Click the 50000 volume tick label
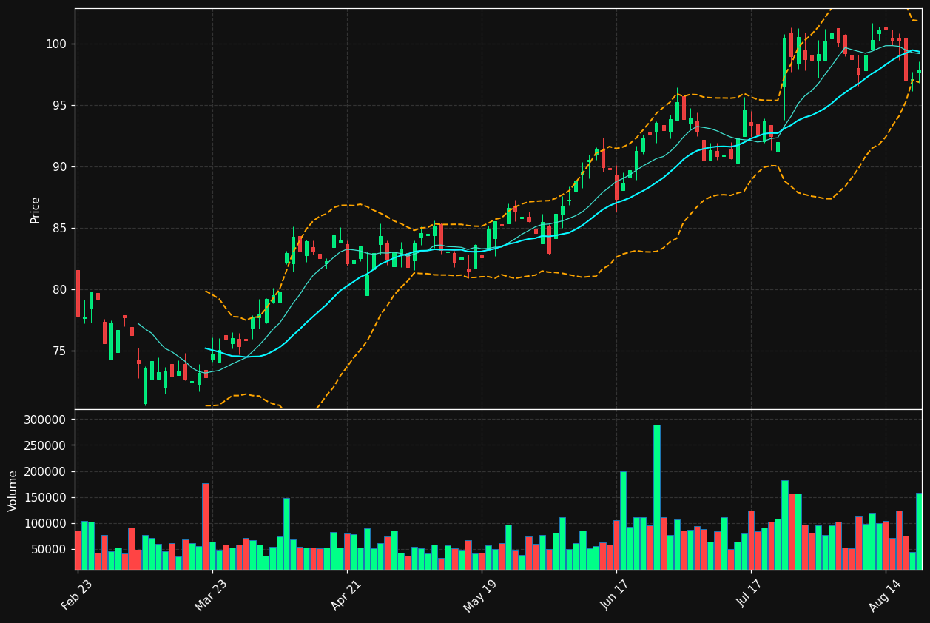930x623 pixels. (50, 549)
